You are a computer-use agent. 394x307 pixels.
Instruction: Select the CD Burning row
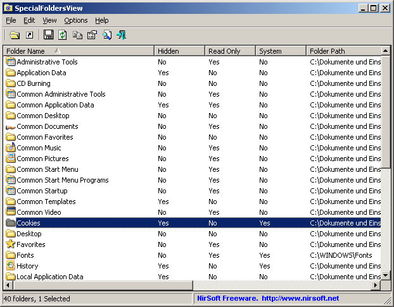coord(193,83)
